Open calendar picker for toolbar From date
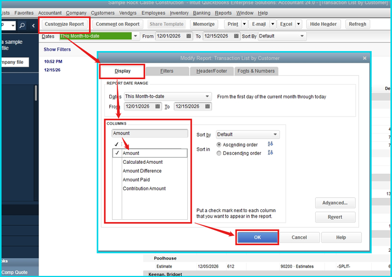 (189, 36)
